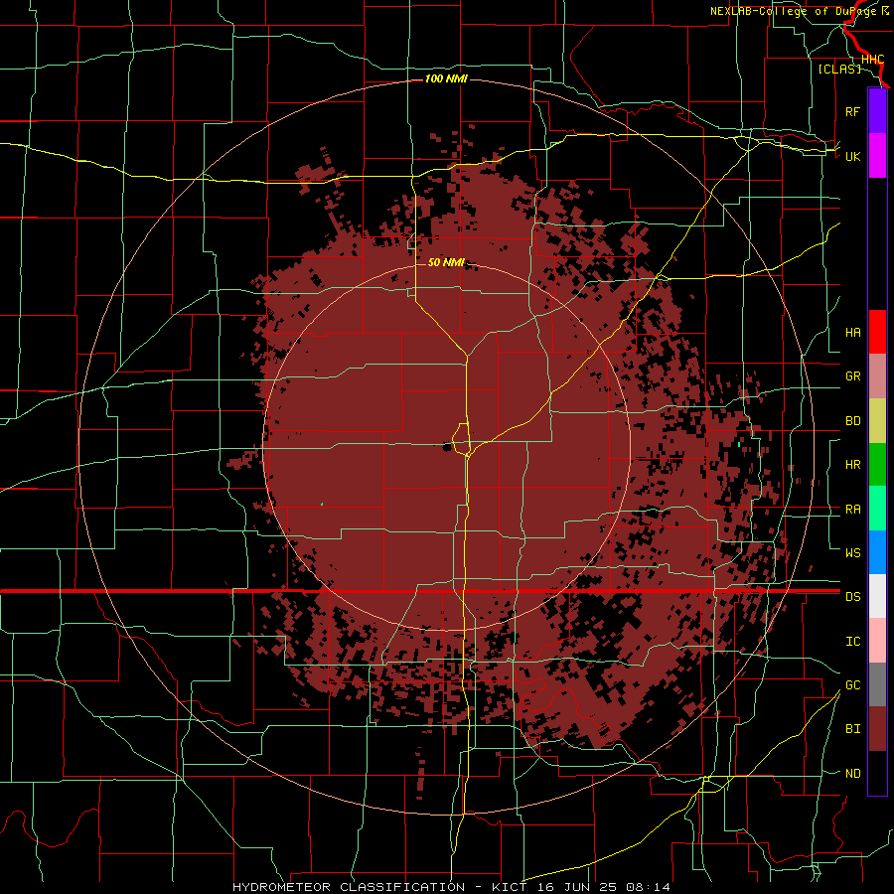Click the green HR legend swatch
This screenshot has height=894, width=894.
pyautogui.click(x=877, y=465)
